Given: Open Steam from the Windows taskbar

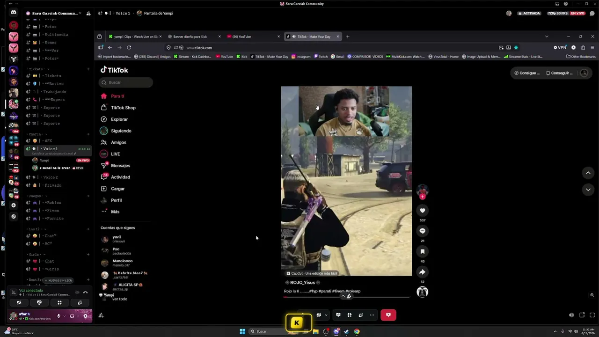Looking at the screenshot, I should click(x=346, y=331).
